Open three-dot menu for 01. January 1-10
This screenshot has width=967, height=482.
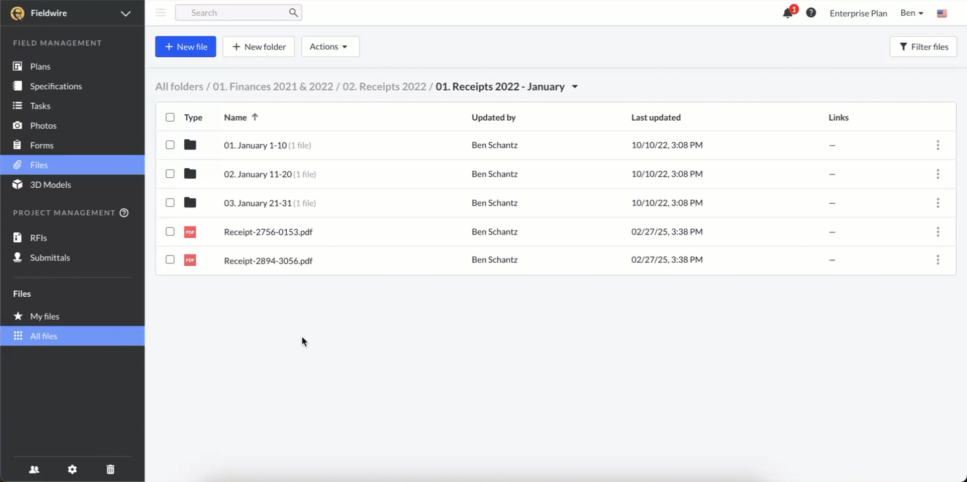(938, 145)
